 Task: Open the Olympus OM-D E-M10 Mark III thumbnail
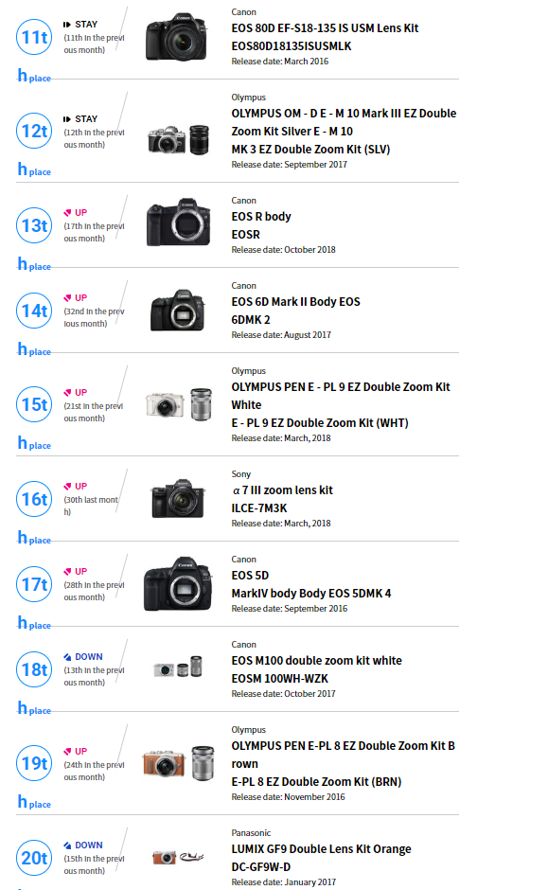tap(178, 139)
